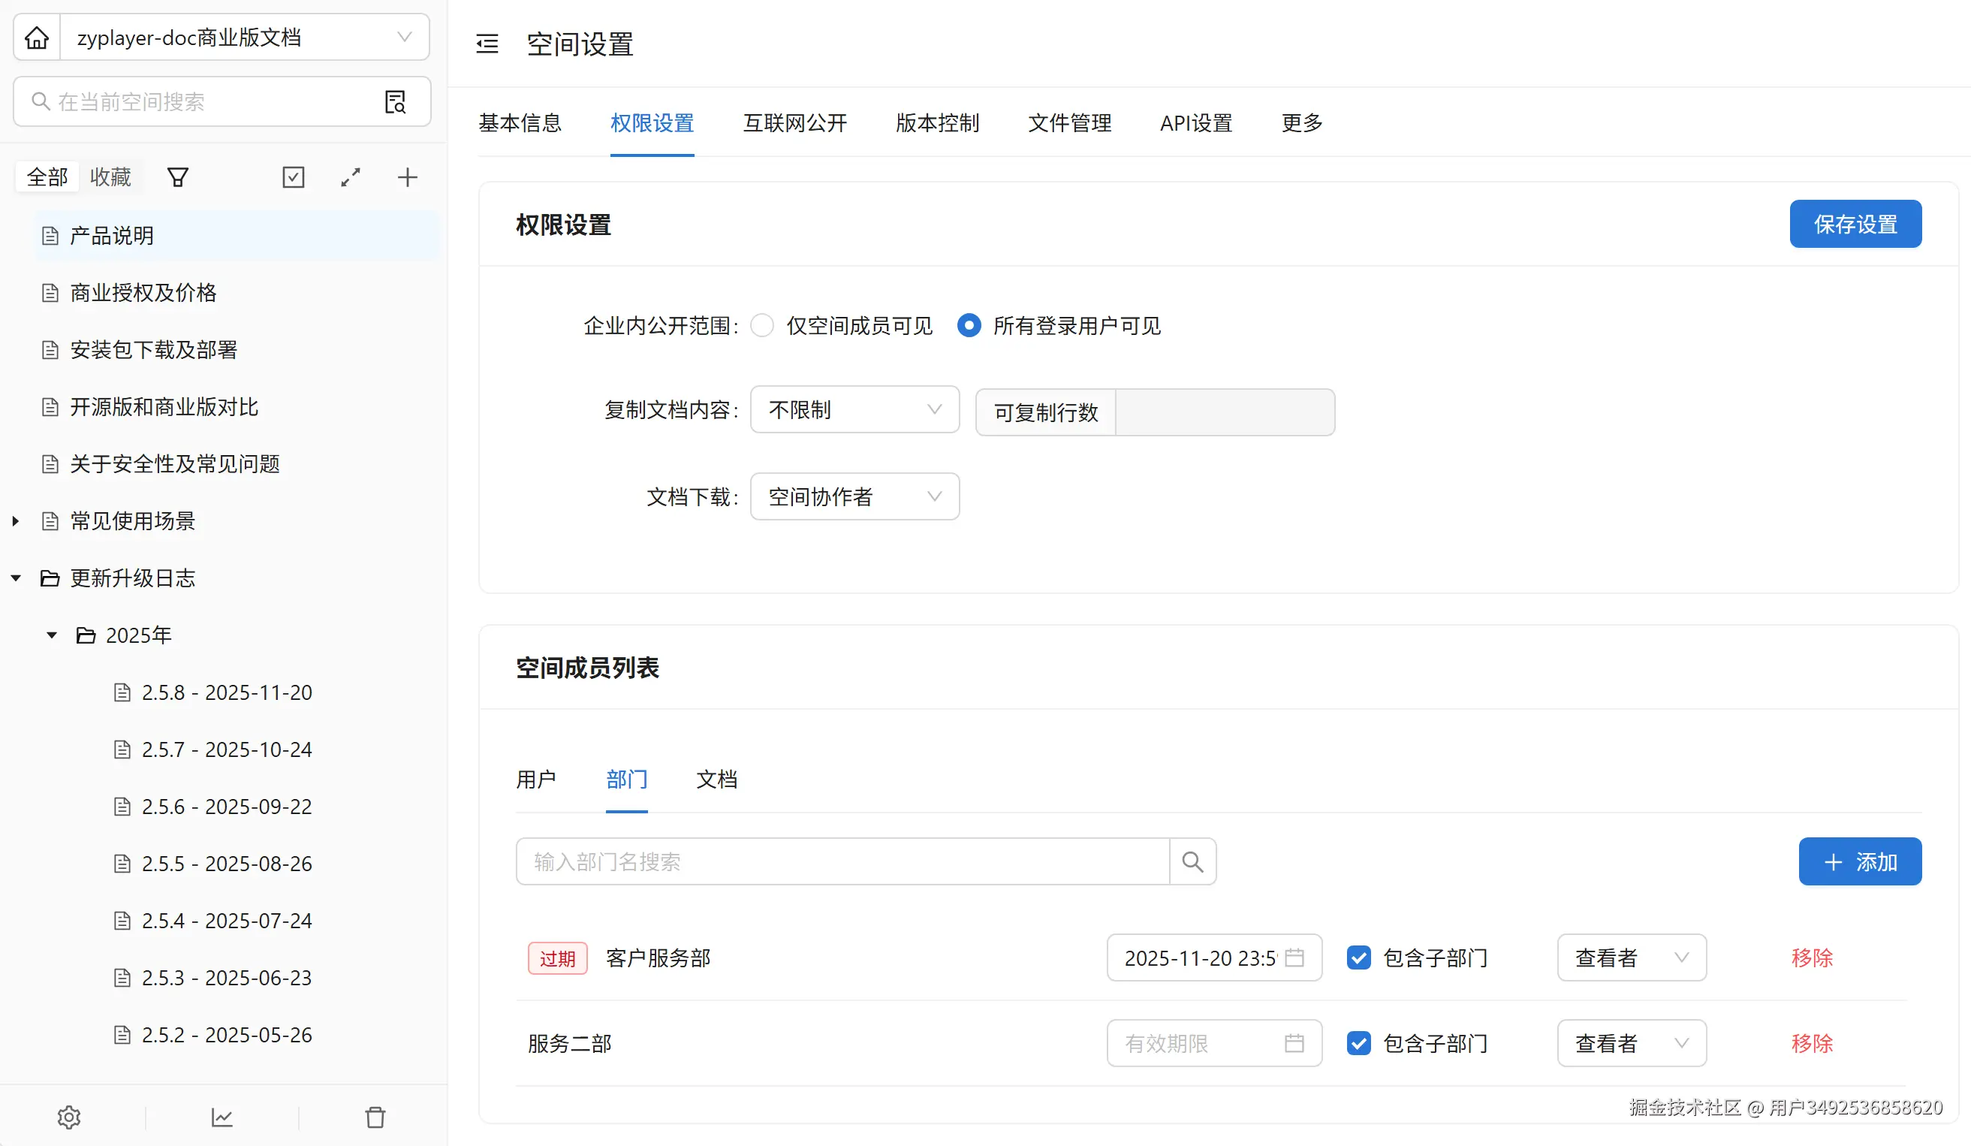The width and height of the screenshot is (1971, 1146).
Task: Click the document search icon in search box
Action: pyautogui.click(x=395, y=101)
